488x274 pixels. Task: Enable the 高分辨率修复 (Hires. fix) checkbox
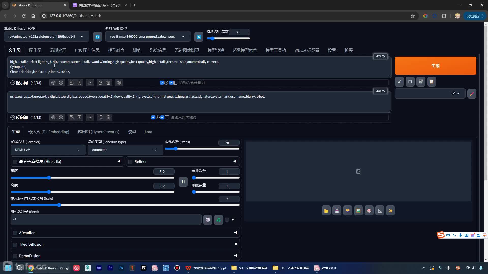point(15,162)
